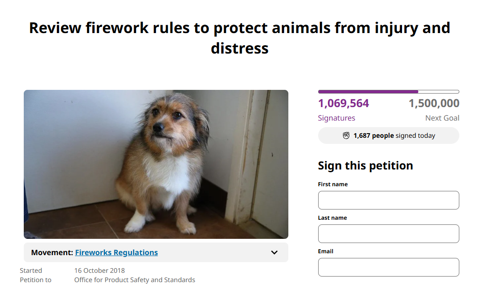
Task: Click the 'Petition to' label
Action: 35,279
